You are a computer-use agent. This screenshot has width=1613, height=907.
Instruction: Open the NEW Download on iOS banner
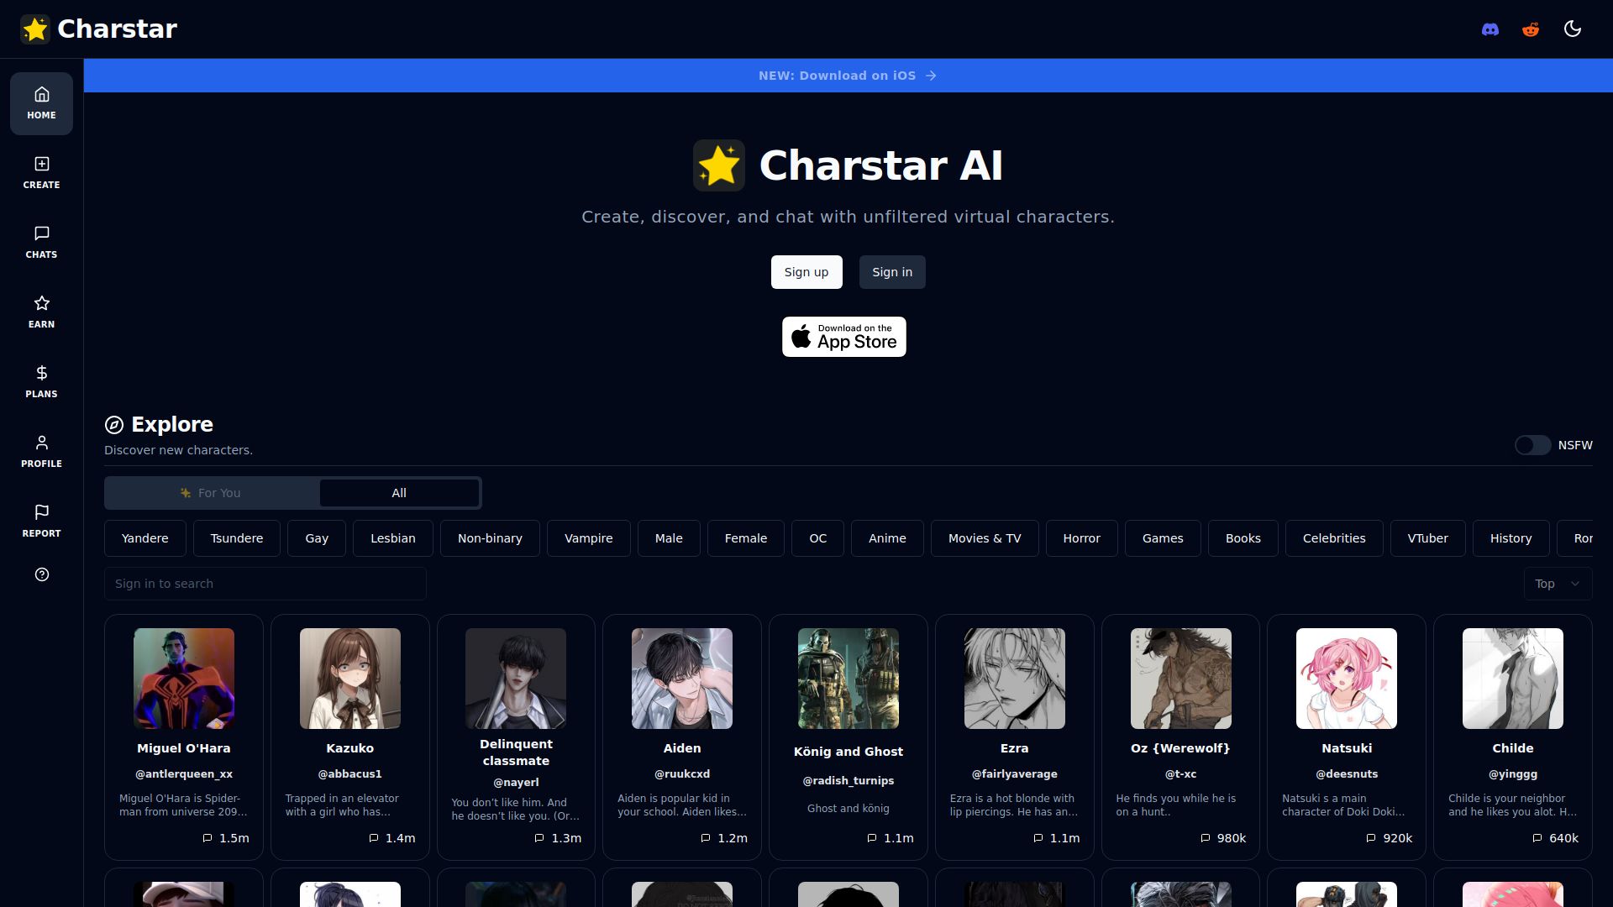849,76
